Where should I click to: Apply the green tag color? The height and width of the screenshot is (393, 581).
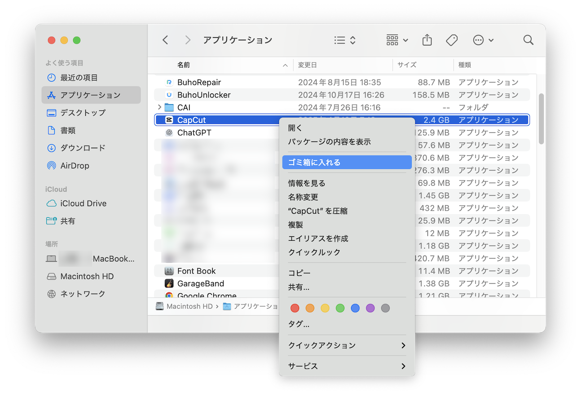tap(340, 308)
